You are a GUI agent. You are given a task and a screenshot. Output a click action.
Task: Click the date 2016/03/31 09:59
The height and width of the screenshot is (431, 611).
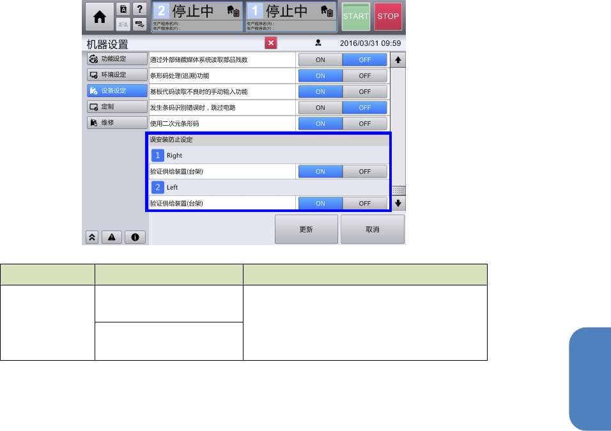pyautogui.click(x=370, y=43)
